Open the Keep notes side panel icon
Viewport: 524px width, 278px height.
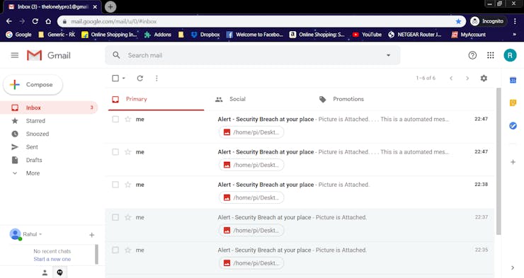[x=513, y=103]
